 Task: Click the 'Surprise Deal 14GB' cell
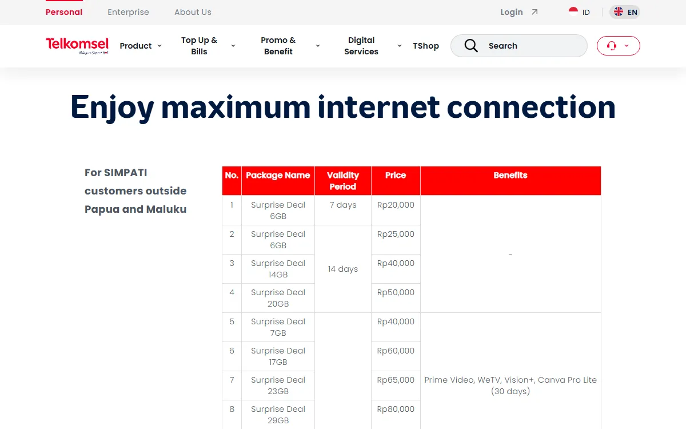click(x=278, y=269)
